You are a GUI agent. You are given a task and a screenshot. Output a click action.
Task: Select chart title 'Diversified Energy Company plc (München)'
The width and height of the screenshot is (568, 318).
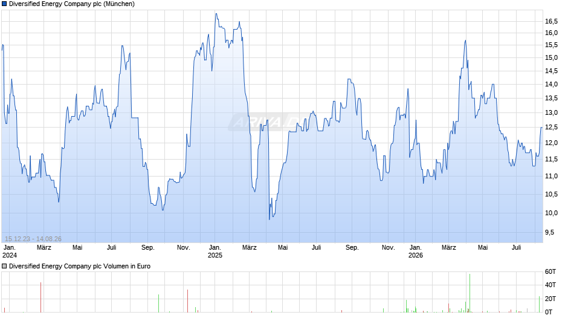(72, 4)
